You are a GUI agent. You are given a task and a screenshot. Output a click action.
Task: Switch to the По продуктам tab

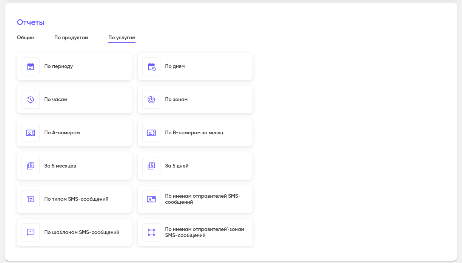pyautogui.click(x=71, y=38)
